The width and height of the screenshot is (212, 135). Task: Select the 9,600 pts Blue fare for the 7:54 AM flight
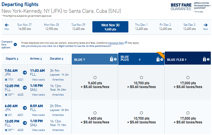point(95,78)
